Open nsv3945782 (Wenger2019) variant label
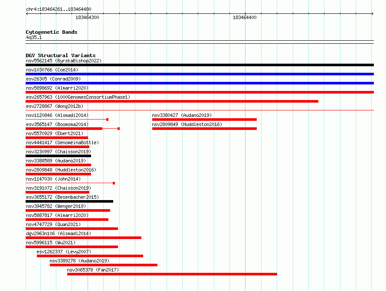The width and height of the screenshot is (386, 291). [x=56, y=206]
